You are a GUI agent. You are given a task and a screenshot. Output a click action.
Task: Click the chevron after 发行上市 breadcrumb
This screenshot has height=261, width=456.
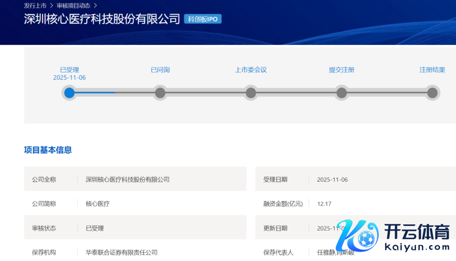point(52,5)
